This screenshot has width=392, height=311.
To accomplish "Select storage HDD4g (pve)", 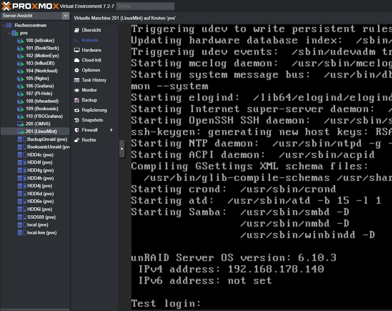I will click(x=35, y=170).
